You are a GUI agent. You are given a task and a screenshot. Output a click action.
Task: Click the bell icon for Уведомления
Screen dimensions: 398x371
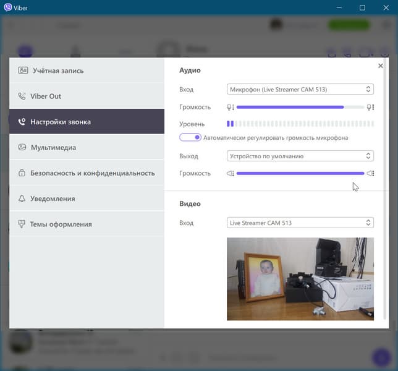pyautogui.click(x=22, y=198)
